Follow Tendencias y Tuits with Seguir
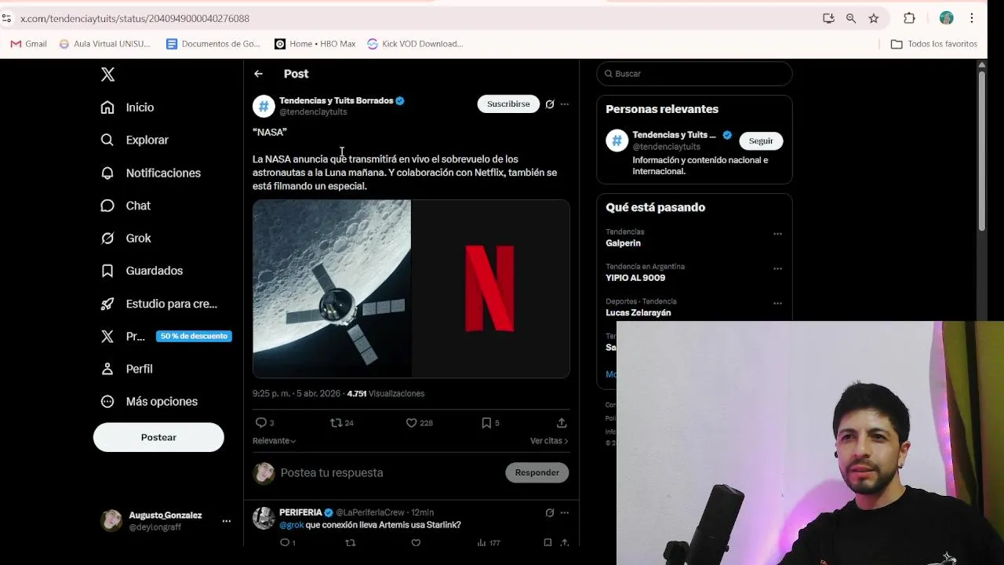The height and width of the screenshot is (565, 1004). point(761,141)
